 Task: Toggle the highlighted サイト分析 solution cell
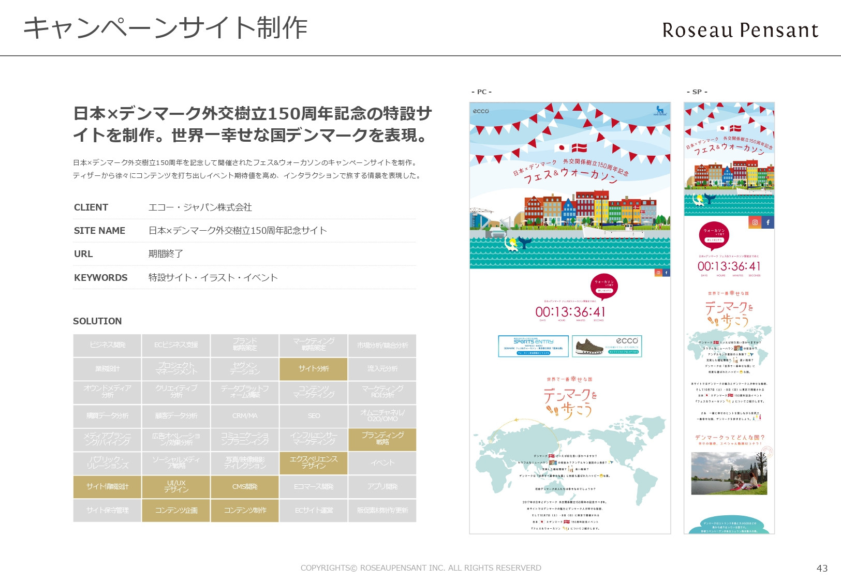coord(313,369)
